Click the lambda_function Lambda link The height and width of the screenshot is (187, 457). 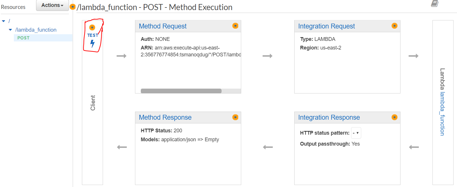pyautogui.click(x=442, y=114)
